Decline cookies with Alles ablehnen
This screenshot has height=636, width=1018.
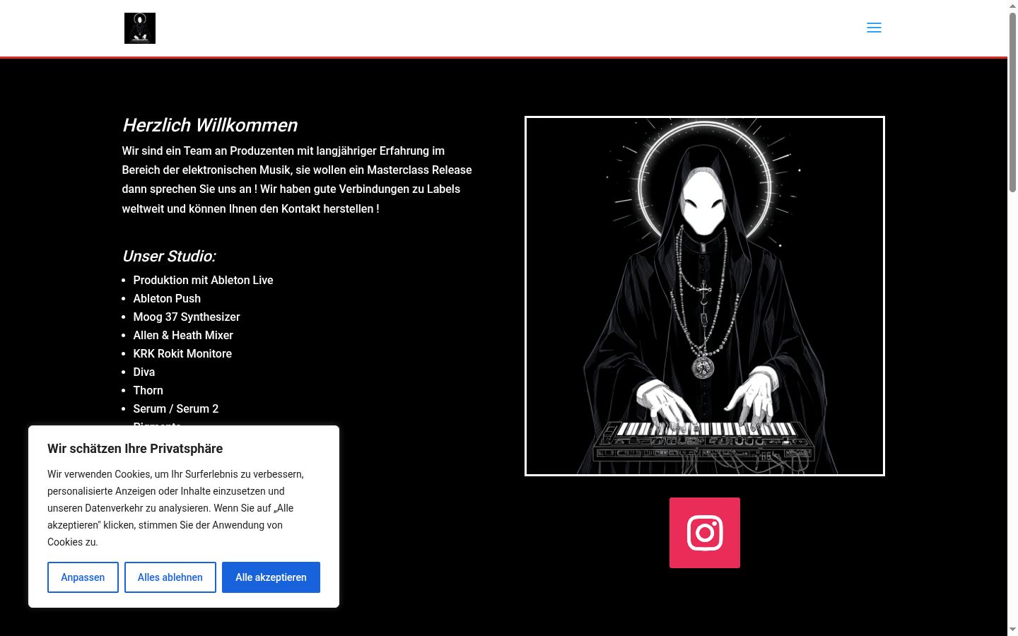[170, 577]
